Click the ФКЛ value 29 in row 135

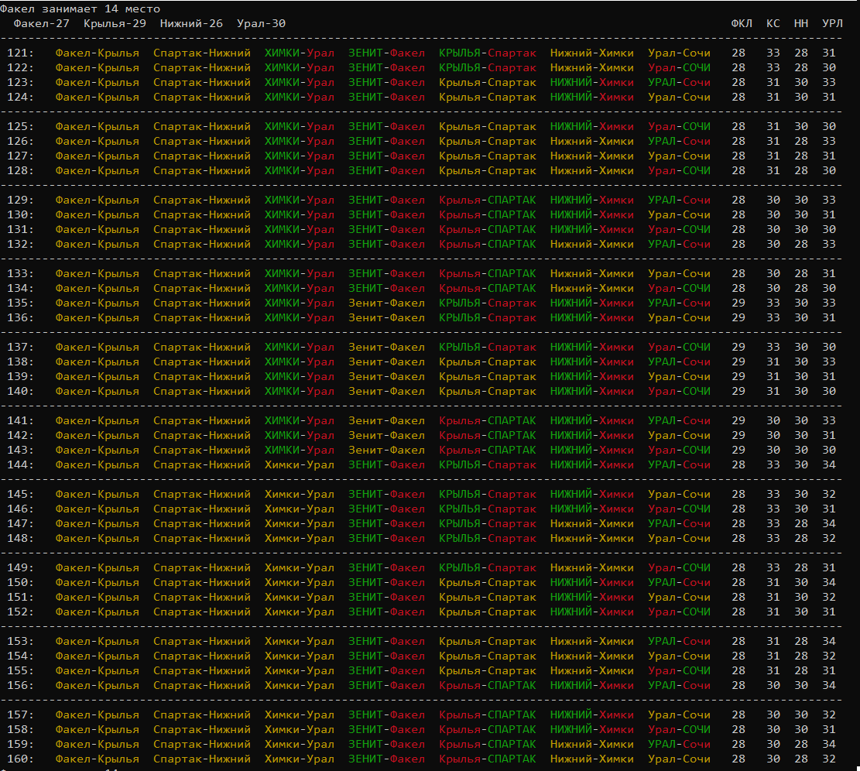[x=738, y=303]
